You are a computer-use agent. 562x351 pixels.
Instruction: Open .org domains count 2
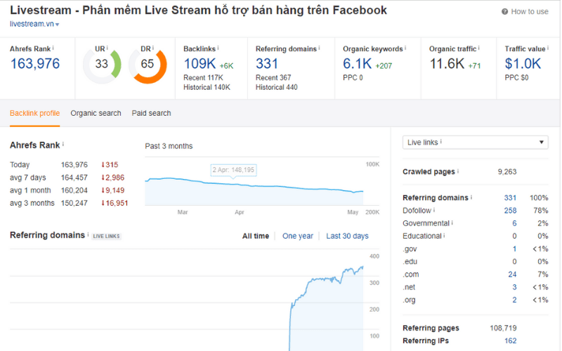pos(515,300)
